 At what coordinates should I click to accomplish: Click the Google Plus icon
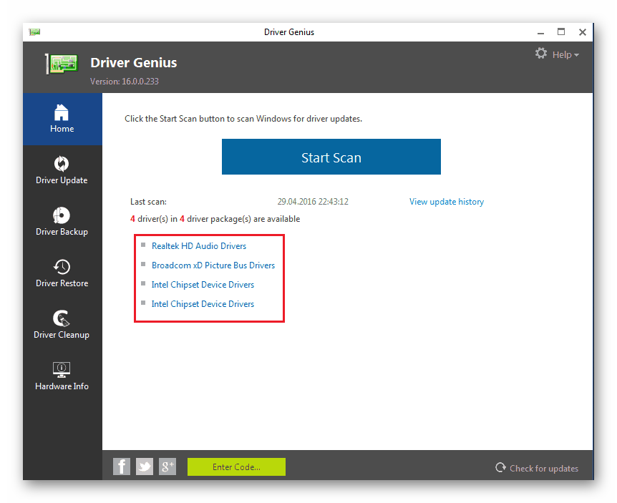(x=167, y=467)
